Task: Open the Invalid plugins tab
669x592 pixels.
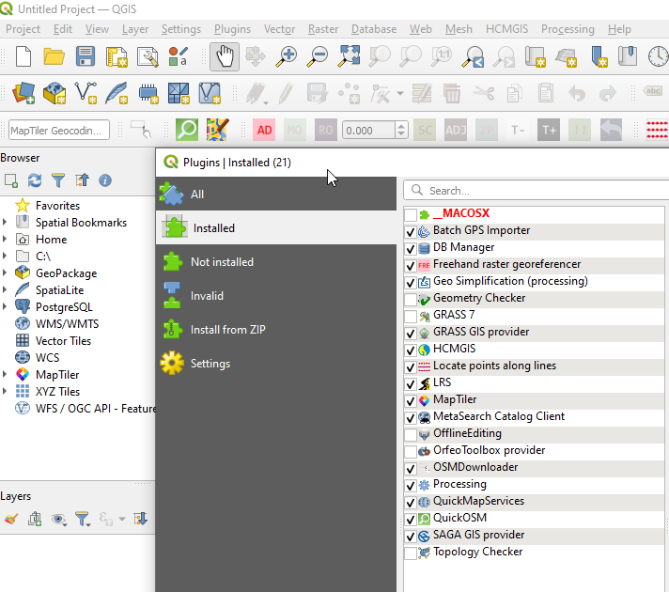Action: tap(276, 295)
